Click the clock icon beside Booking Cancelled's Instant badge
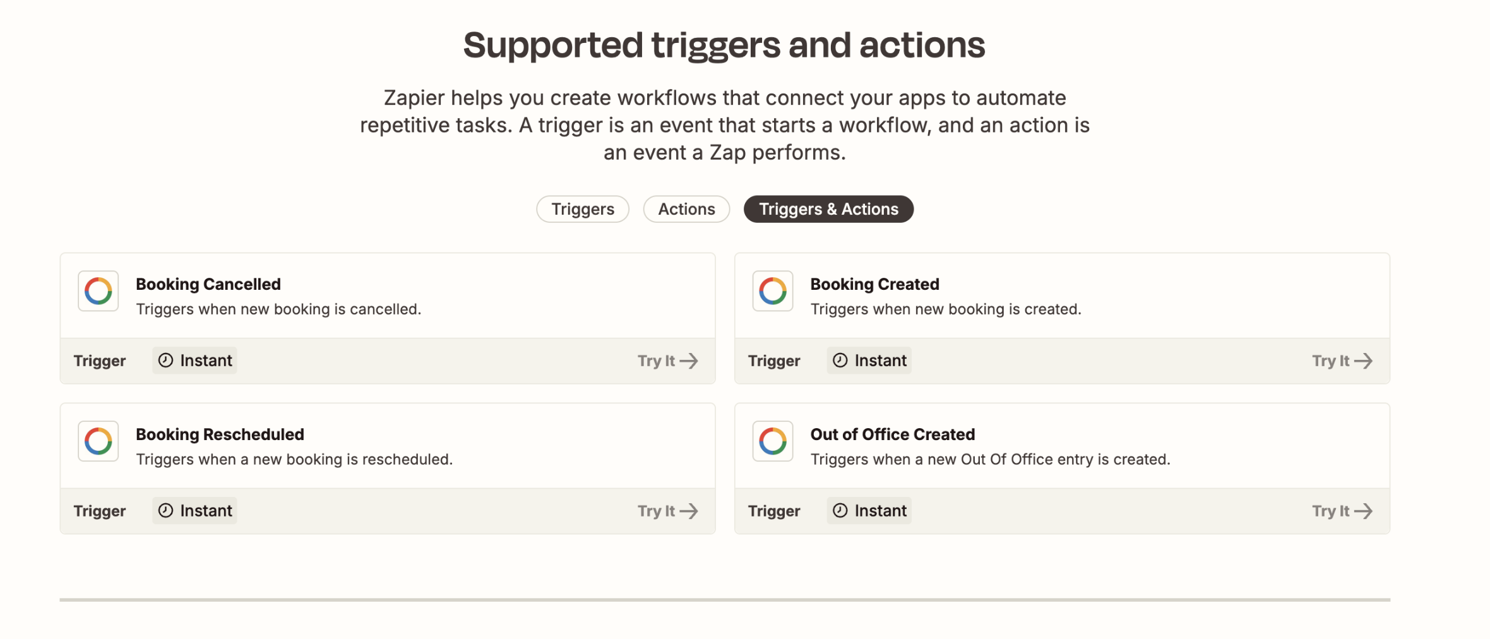 pos(165,360)
